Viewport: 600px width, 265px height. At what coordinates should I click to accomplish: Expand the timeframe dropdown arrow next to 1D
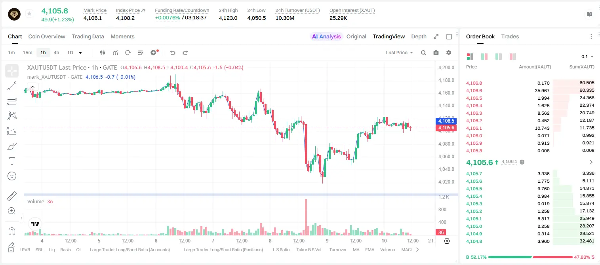tap(80, 53)
